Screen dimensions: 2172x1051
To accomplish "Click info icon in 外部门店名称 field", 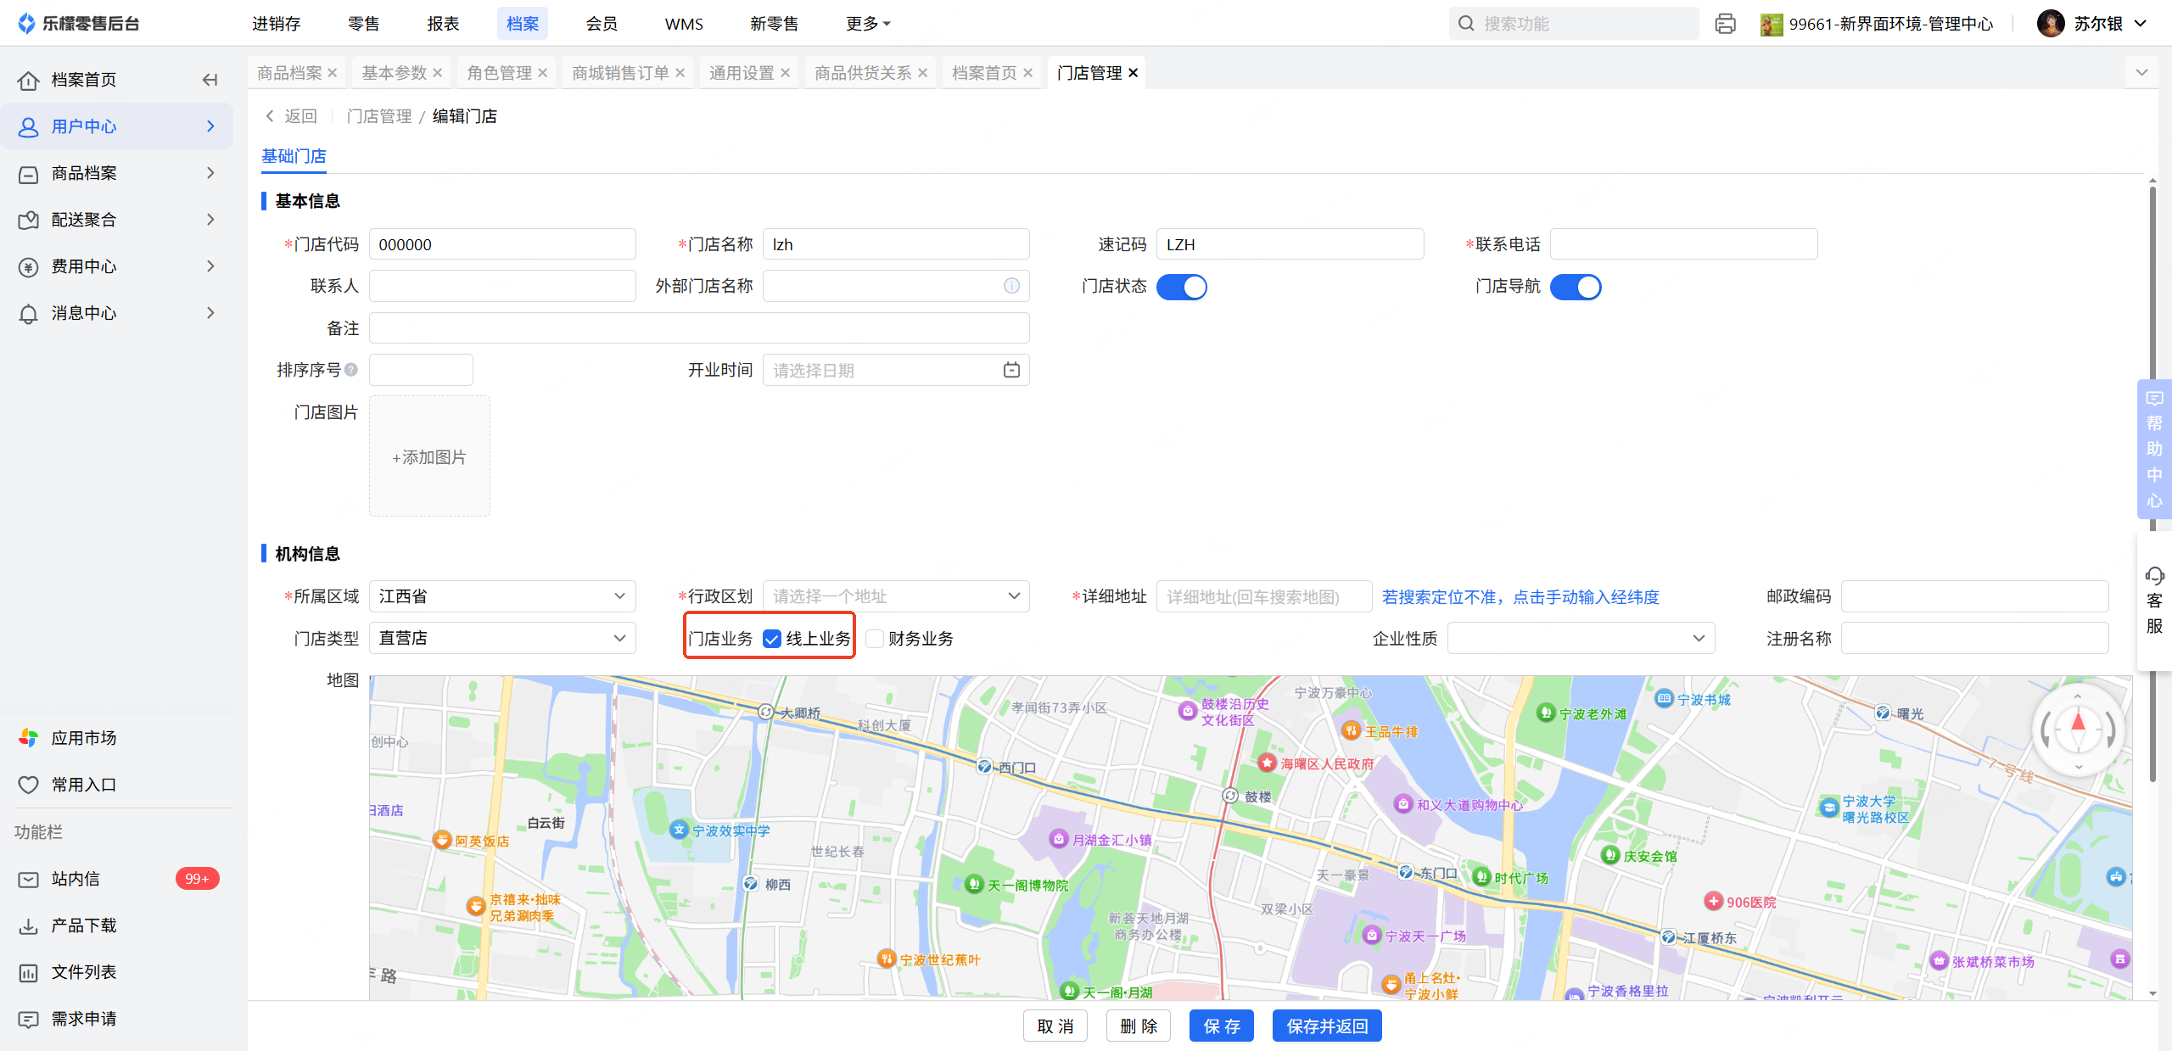I will (x=1011, y=286).
